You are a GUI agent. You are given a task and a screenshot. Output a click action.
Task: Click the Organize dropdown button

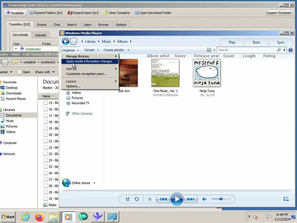70,50
